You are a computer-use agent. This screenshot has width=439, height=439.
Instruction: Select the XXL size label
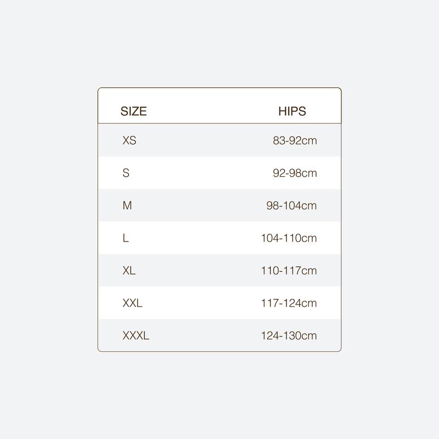pyautogui.click(x=132, y=303)
